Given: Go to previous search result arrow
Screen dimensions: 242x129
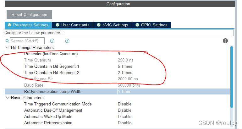Looking at the screenshot, I should 52,41.
